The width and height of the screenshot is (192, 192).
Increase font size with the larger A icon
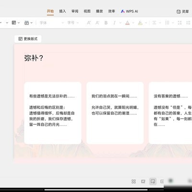[89, 23]
